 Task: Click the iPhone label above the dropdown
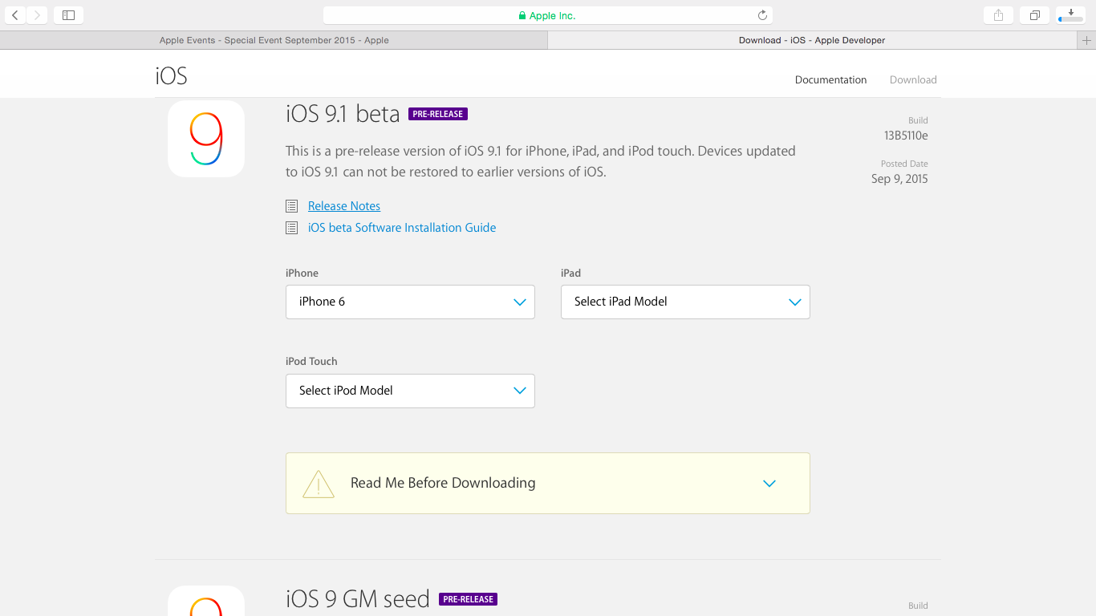(x=302, y=274)
